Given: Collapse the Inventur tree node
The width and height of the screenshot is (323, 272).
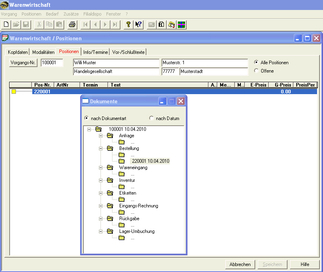Looking at the screenshot, I should tap(100, 181).
